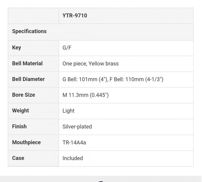202x182 pixels.
Task: Select the Finish row label
Action: coord(19,126)
